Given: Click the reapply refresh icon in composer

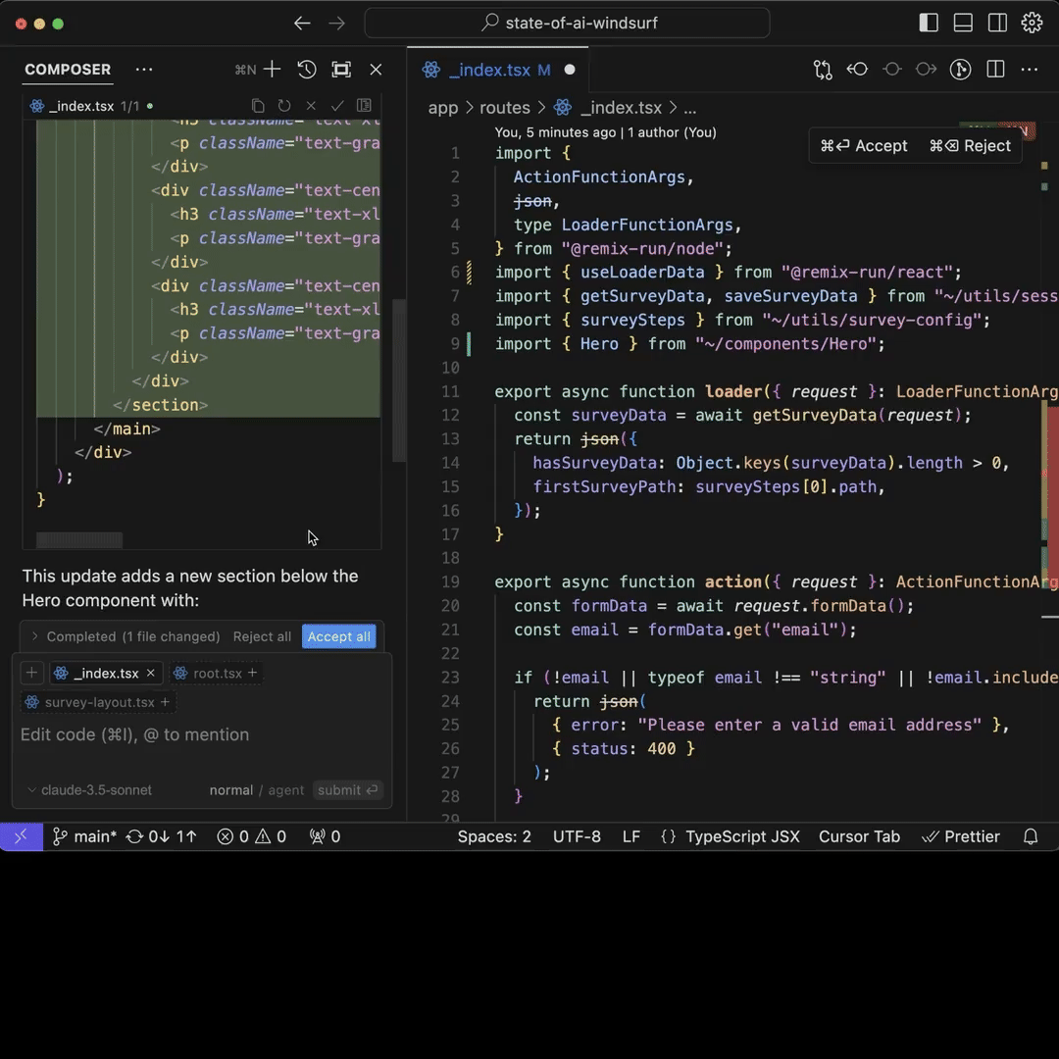Looking at the screenshot, I should tap(284, 106).
